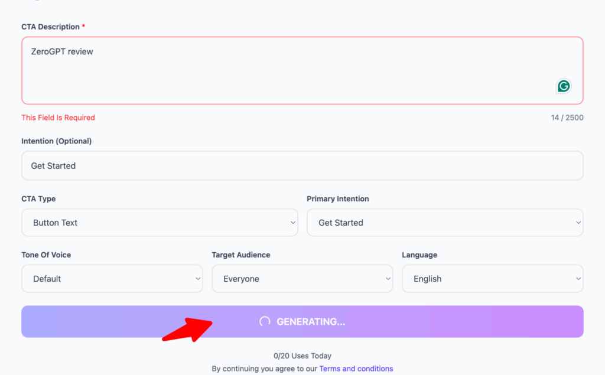This screenshot has width=605, height=375.
Task: Click the loading spinner icon beside Generating
Action: click(x=265, y=321)
